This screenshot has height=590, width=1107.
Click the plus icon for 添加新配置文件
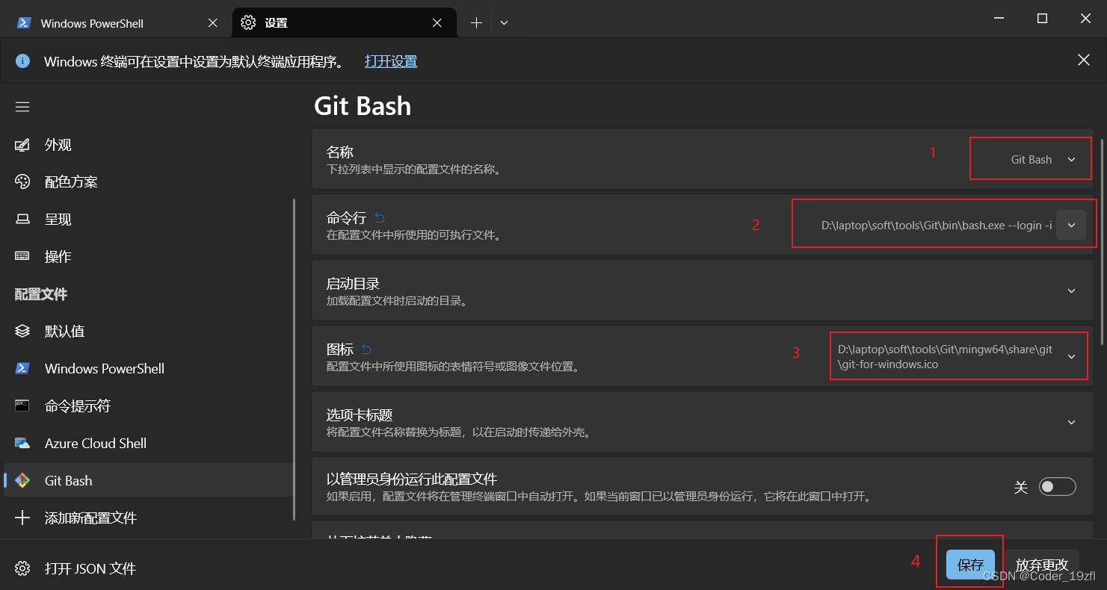coord(22,518)
